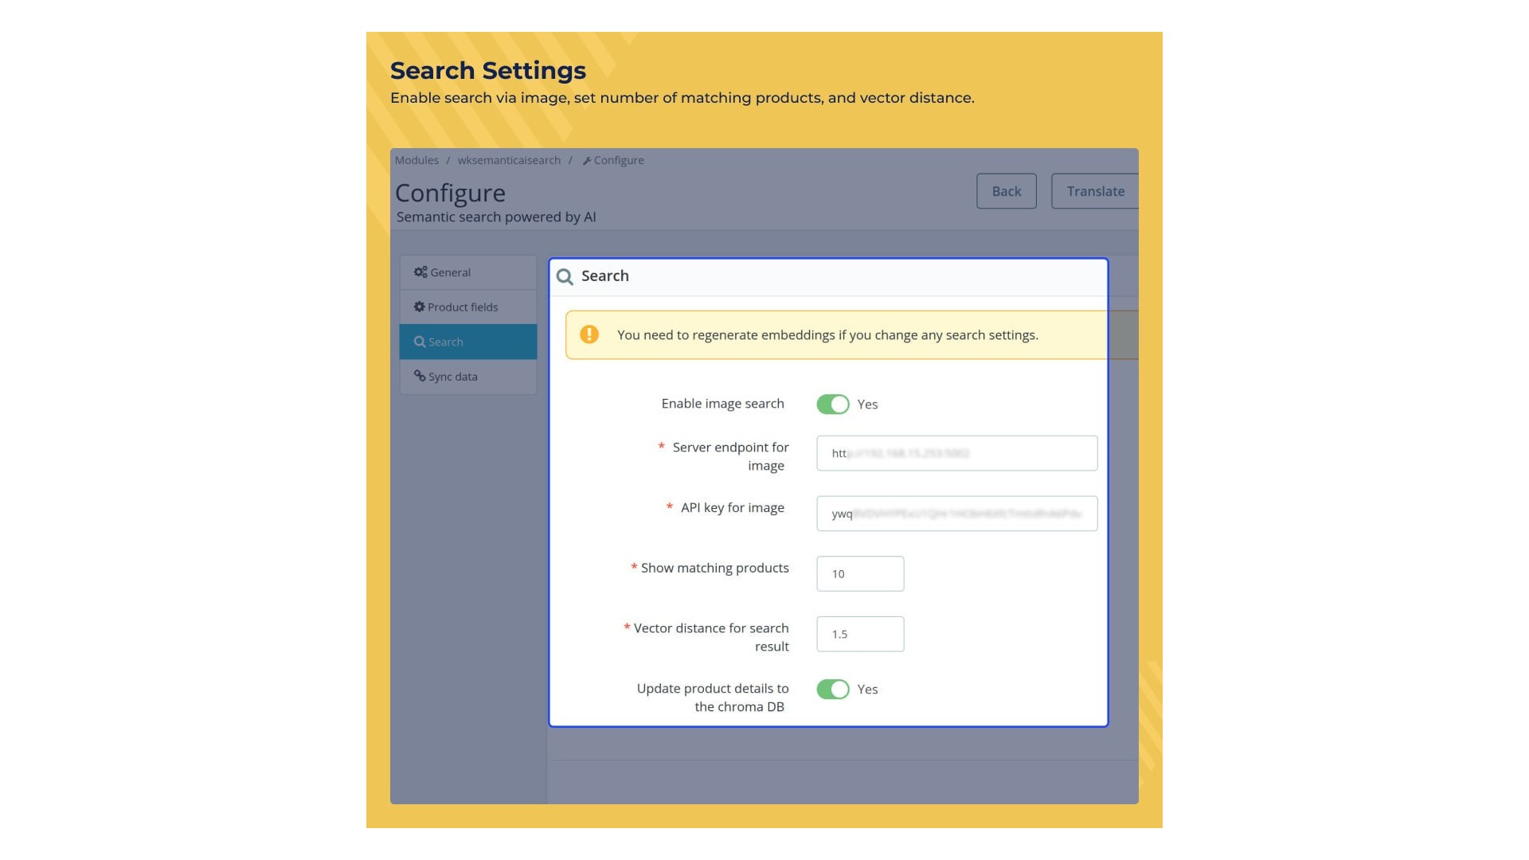1529x860 pixels.
Task: Disable the Enable image search toggle
Action: click(x=832, y=405)
